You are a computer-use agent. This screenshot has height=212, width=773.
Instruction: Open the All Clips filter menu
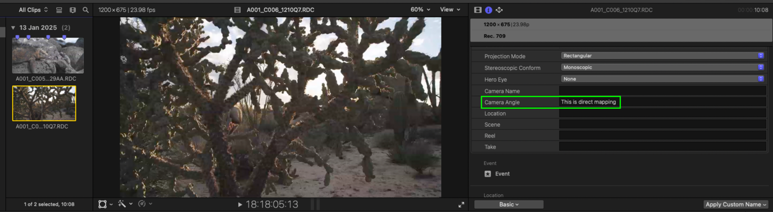(x=33, y=10)
